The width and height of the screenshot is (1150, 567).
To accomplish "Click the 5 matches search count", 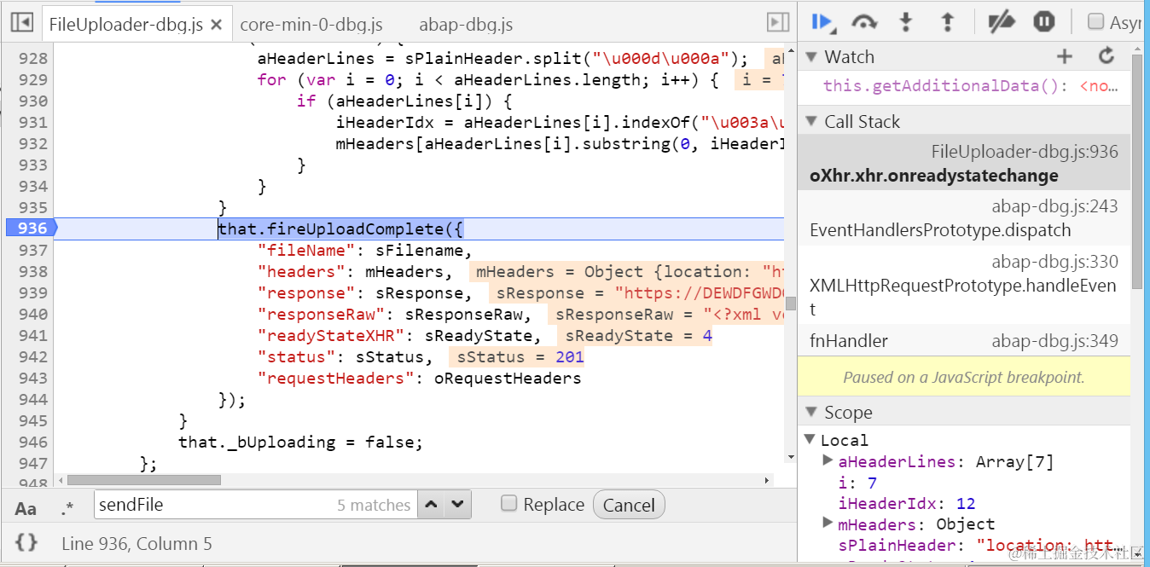I will pyautogui.click(x=374, y=505).
